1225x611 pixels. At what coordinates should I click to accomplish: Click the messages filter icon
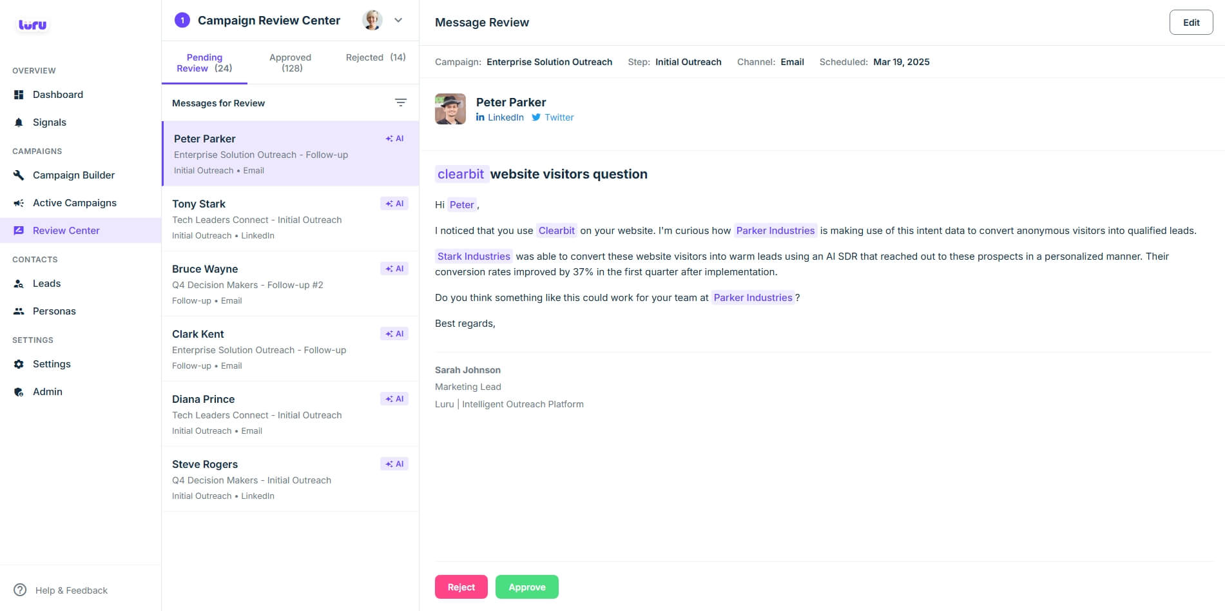pyautogui.click(x=400, y=103)
